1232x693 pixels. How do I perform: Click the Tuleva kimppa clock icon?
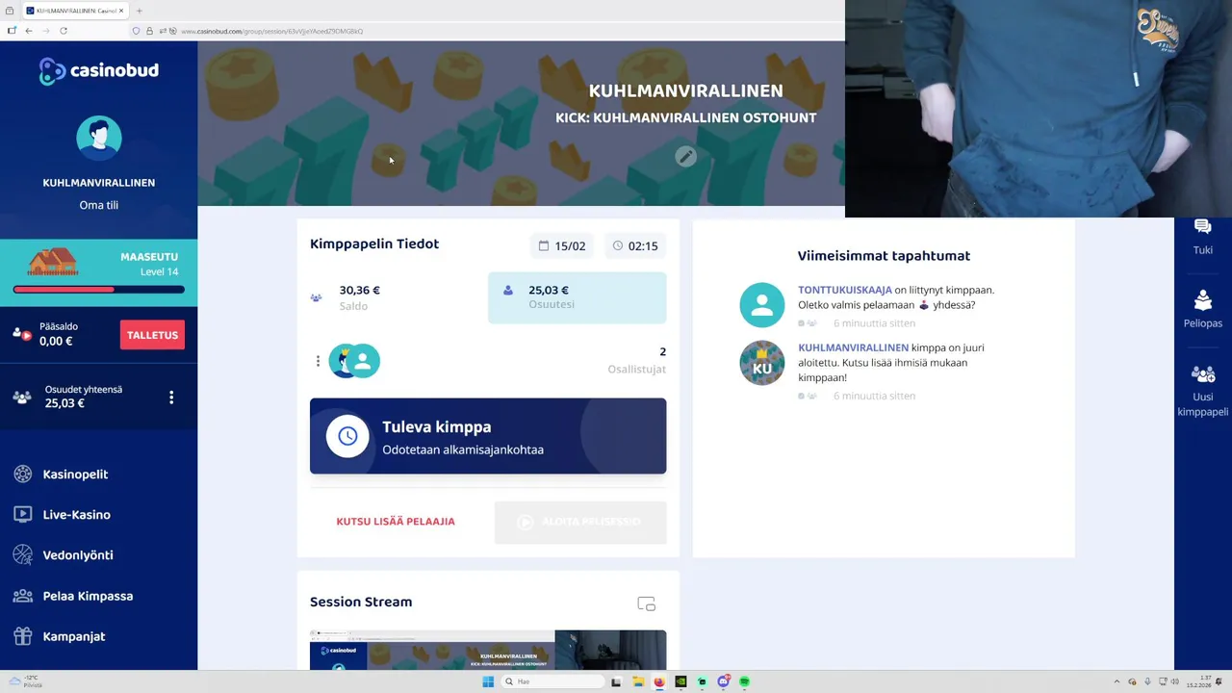(x=347, y=436)
